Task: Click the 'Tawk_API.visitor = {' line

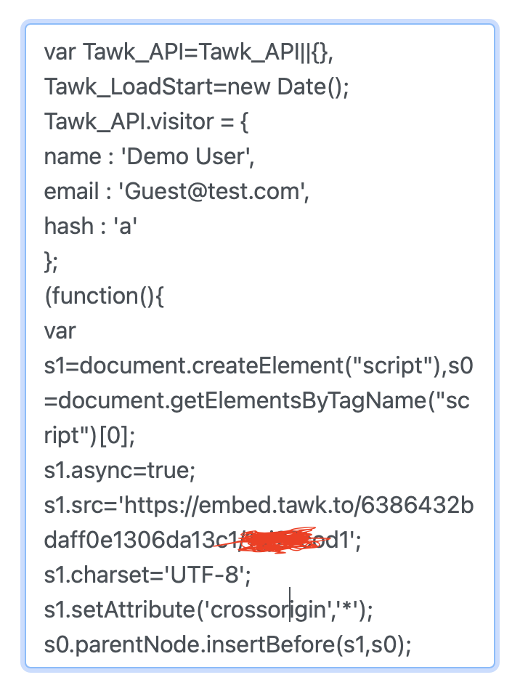Action: [x=147, y=122]
